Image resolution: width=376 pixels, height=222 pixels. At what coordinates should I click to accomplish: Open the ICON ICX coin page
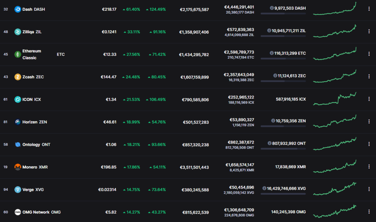pyautogui.click(x=32, y=100)
